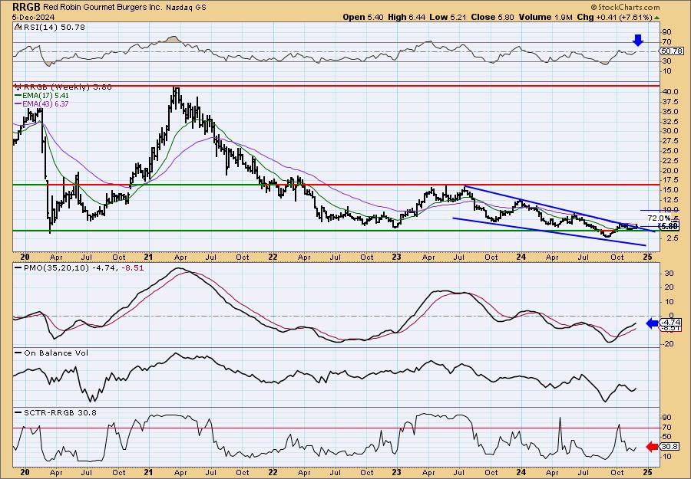
Task: Click the Chg +0.41 (+7.61%) value
Action: pos(614,17)
